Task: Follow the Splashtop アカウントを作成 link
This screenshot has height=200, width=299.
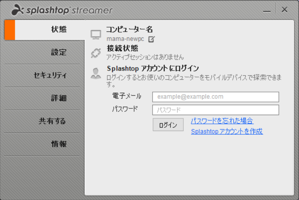Action: coord(227,131)
